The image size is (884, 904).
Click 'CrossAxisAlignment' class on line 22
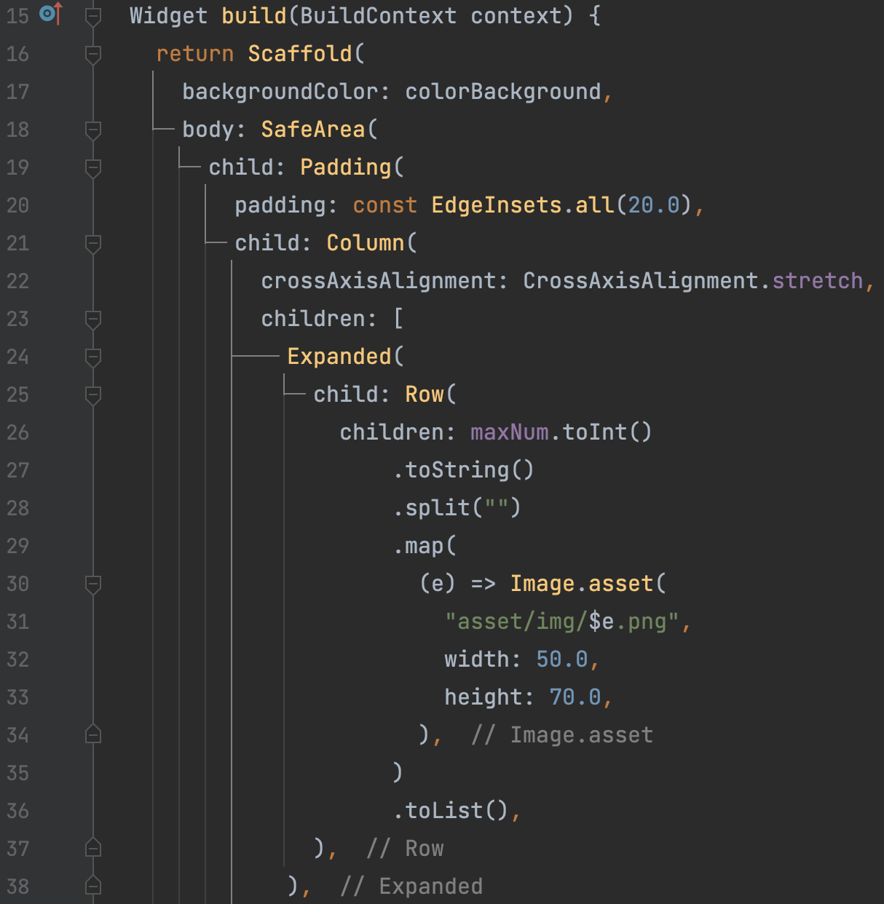click(x=641, y=281)
